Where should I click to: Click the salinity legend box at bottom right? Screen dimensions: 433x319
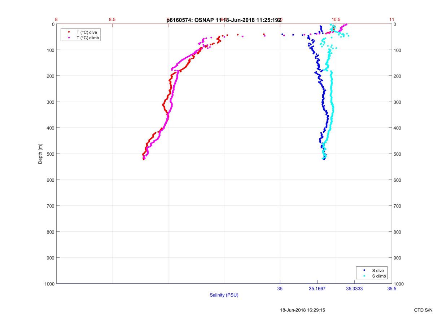(x=372, y=273)
